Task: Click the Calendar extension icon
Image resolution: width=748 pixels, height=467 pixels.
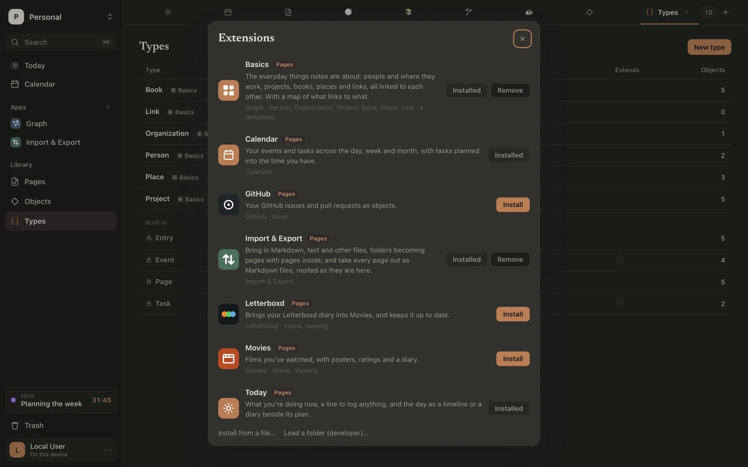Action: 229,155
